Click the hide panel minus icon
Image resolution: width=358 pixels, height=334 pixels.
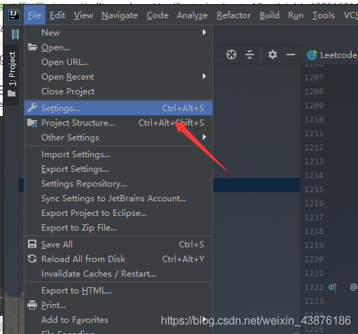point(291,55)
